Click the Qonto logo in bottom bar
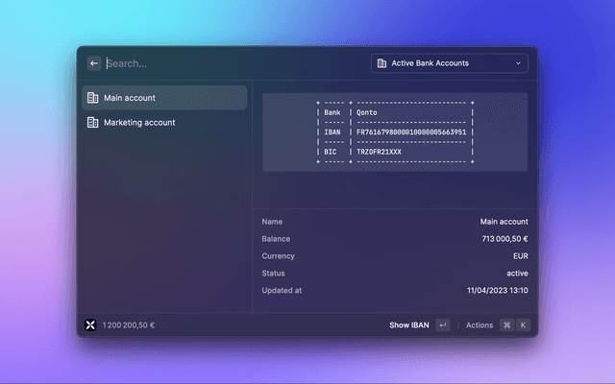Viewport: 615px width, 384px height. 91,324
